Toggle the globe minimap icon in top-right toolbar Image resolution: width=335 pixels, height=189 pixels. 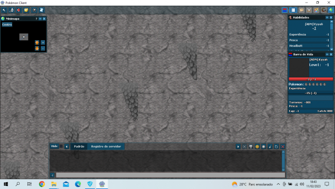tap(331, 10)
